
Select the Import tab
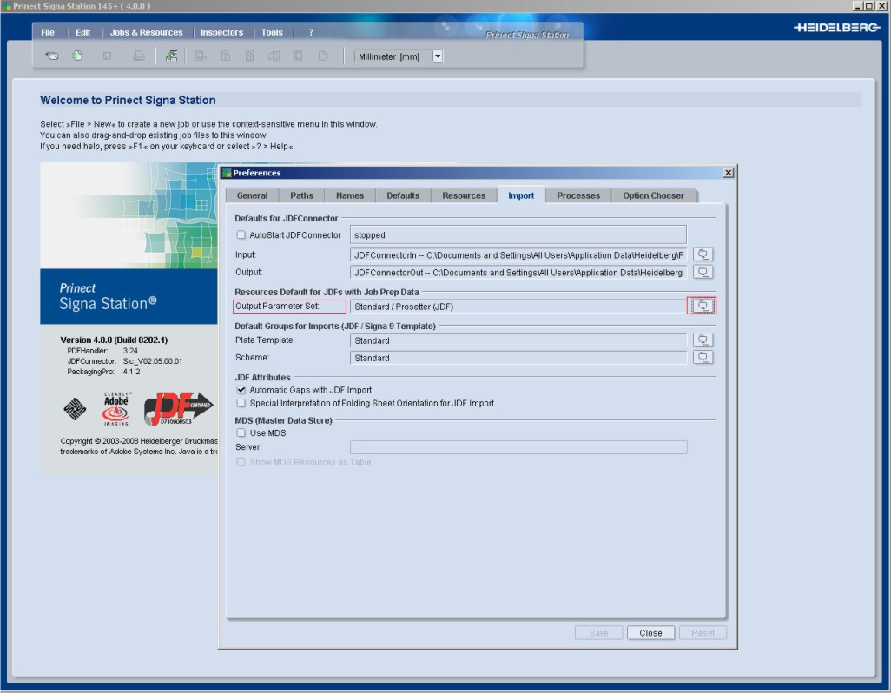[521, 195]
